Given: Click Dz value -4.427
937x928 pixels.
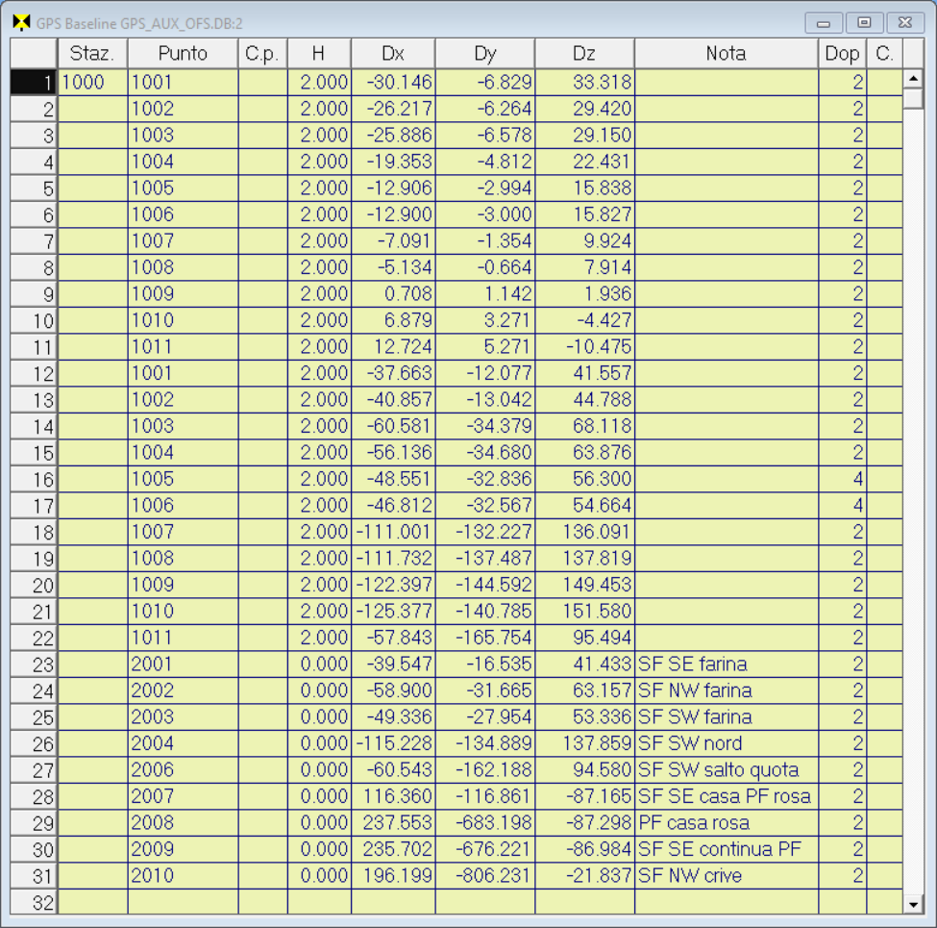Looking at the screenshot, I should point(584,320).
